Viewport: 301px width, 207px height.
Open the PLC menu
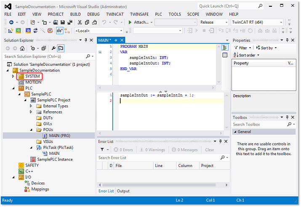coord(158,14)
